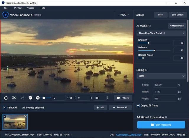
Task: Toggle the Select All checkbox
Action: pos(4,107)
